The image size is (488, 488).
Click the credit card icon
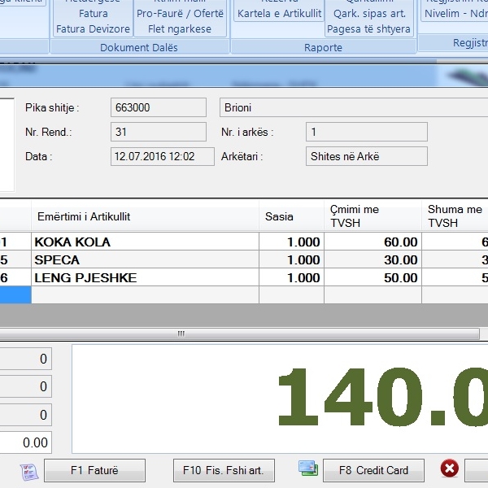pyautogui.click(x=307, y=468)
